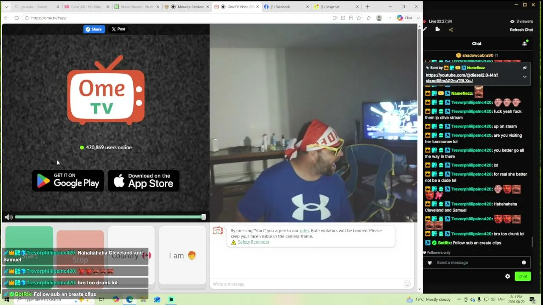Send message with green Chat button

click(523, 276)
